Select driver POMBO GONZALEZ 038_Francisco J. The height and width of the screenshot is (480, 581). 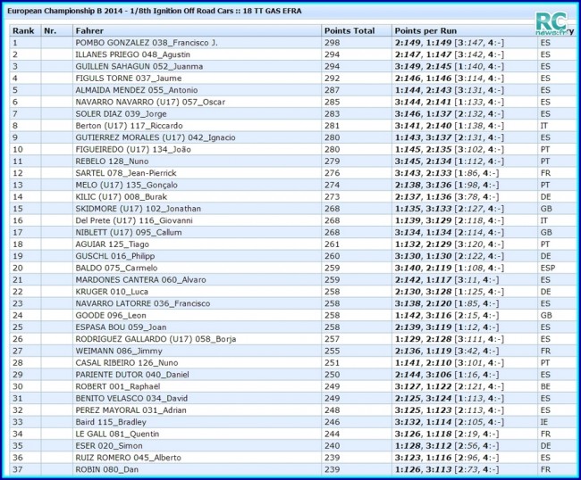point(147,43)
